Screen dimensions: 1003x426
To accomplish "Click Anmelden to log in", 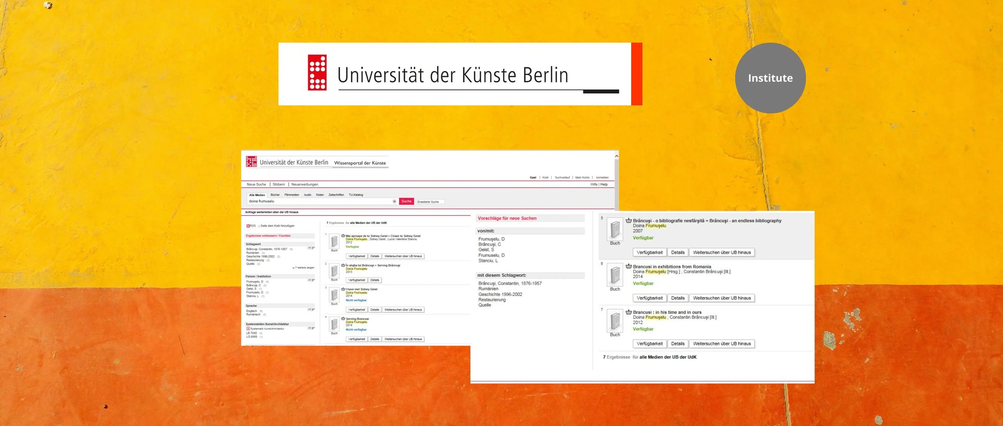I will tap(602, 177).
